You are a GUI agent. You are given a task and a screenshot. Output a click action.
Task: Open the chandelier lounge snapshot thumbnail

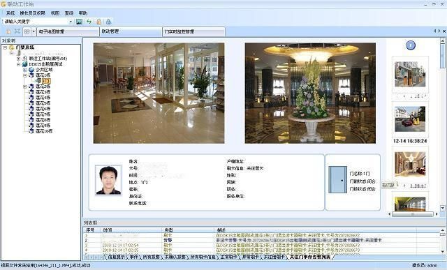click(410, 164)
